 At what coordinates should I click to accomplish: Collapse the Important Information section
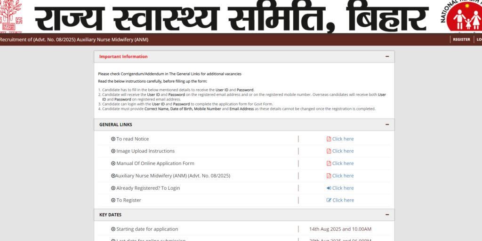pos(387,56)
